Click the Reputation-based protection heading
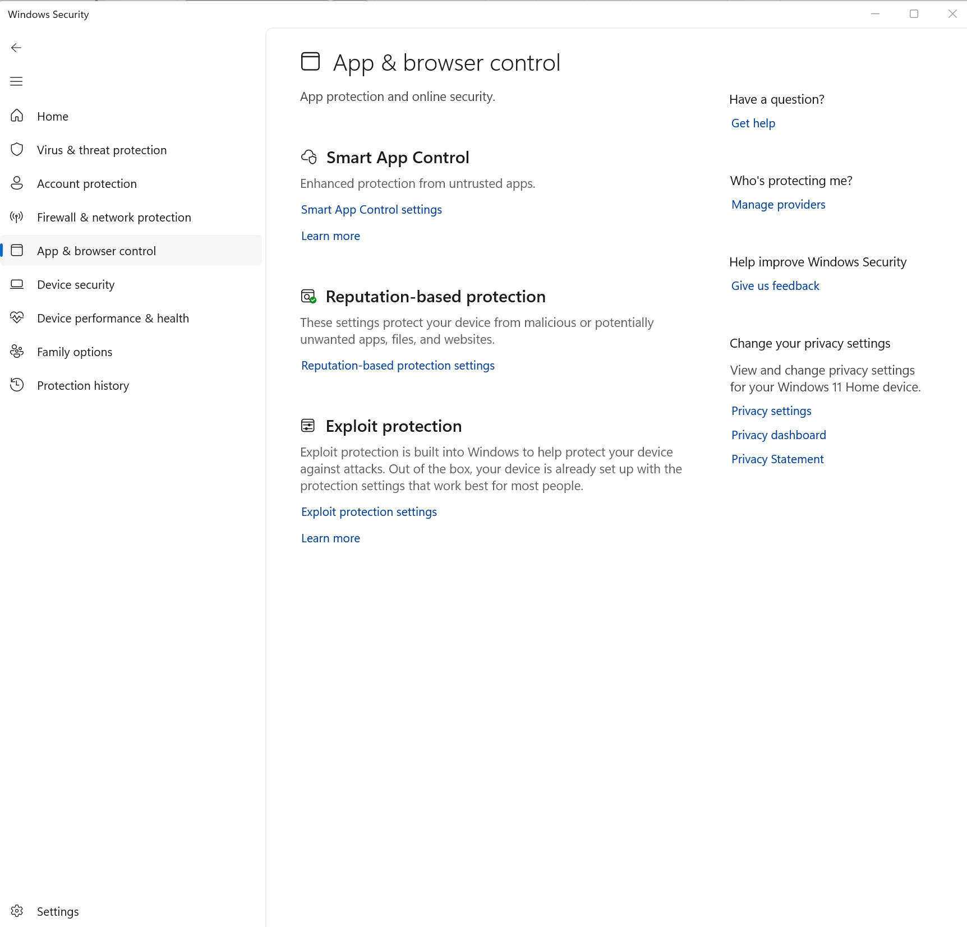Screen dimensions: 967x927 435,297
